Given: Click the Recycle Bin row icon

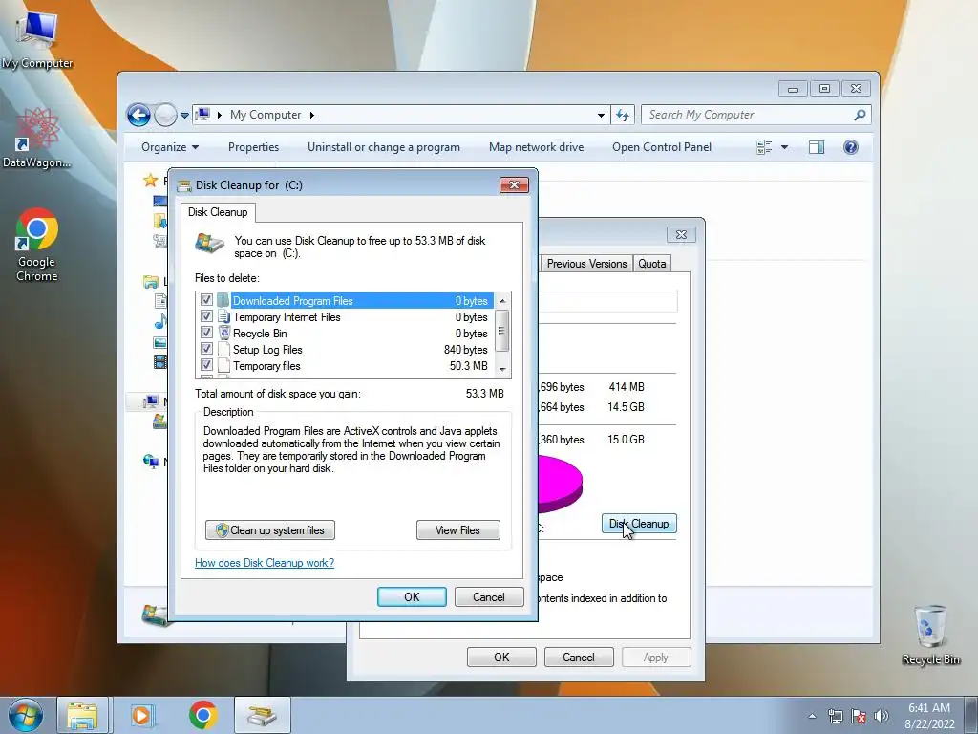Looking at the screenshot, I should tap(224, 334).
